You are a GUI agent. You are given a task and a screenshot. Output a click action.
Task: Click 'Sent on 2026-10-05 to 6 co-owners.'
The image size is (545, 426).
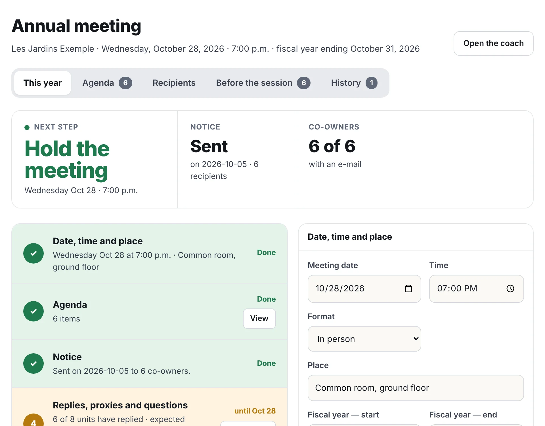tap(121, 371)
